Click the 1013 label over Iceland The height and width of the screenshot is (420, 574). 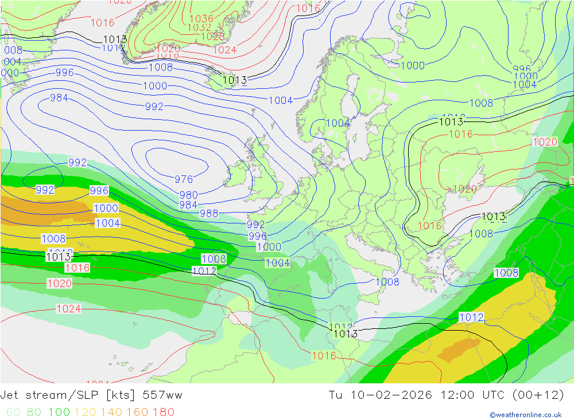point(235,80)
